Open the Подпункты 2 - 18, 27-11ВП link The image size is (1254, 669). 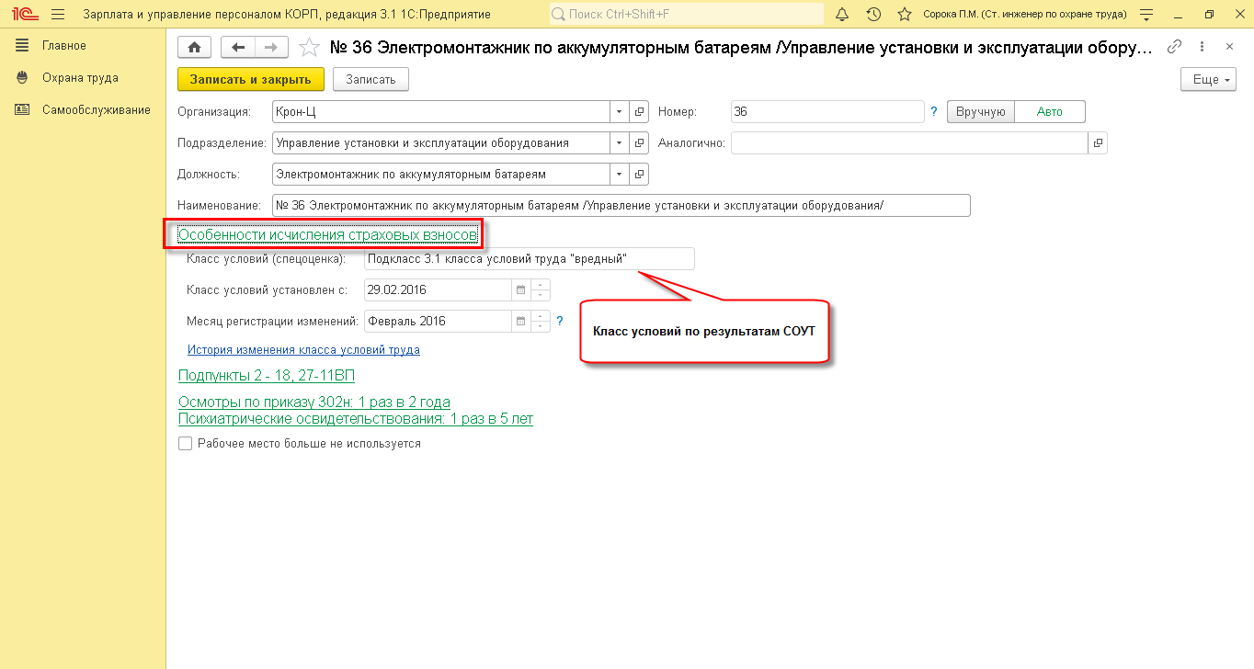click(267, 376)
